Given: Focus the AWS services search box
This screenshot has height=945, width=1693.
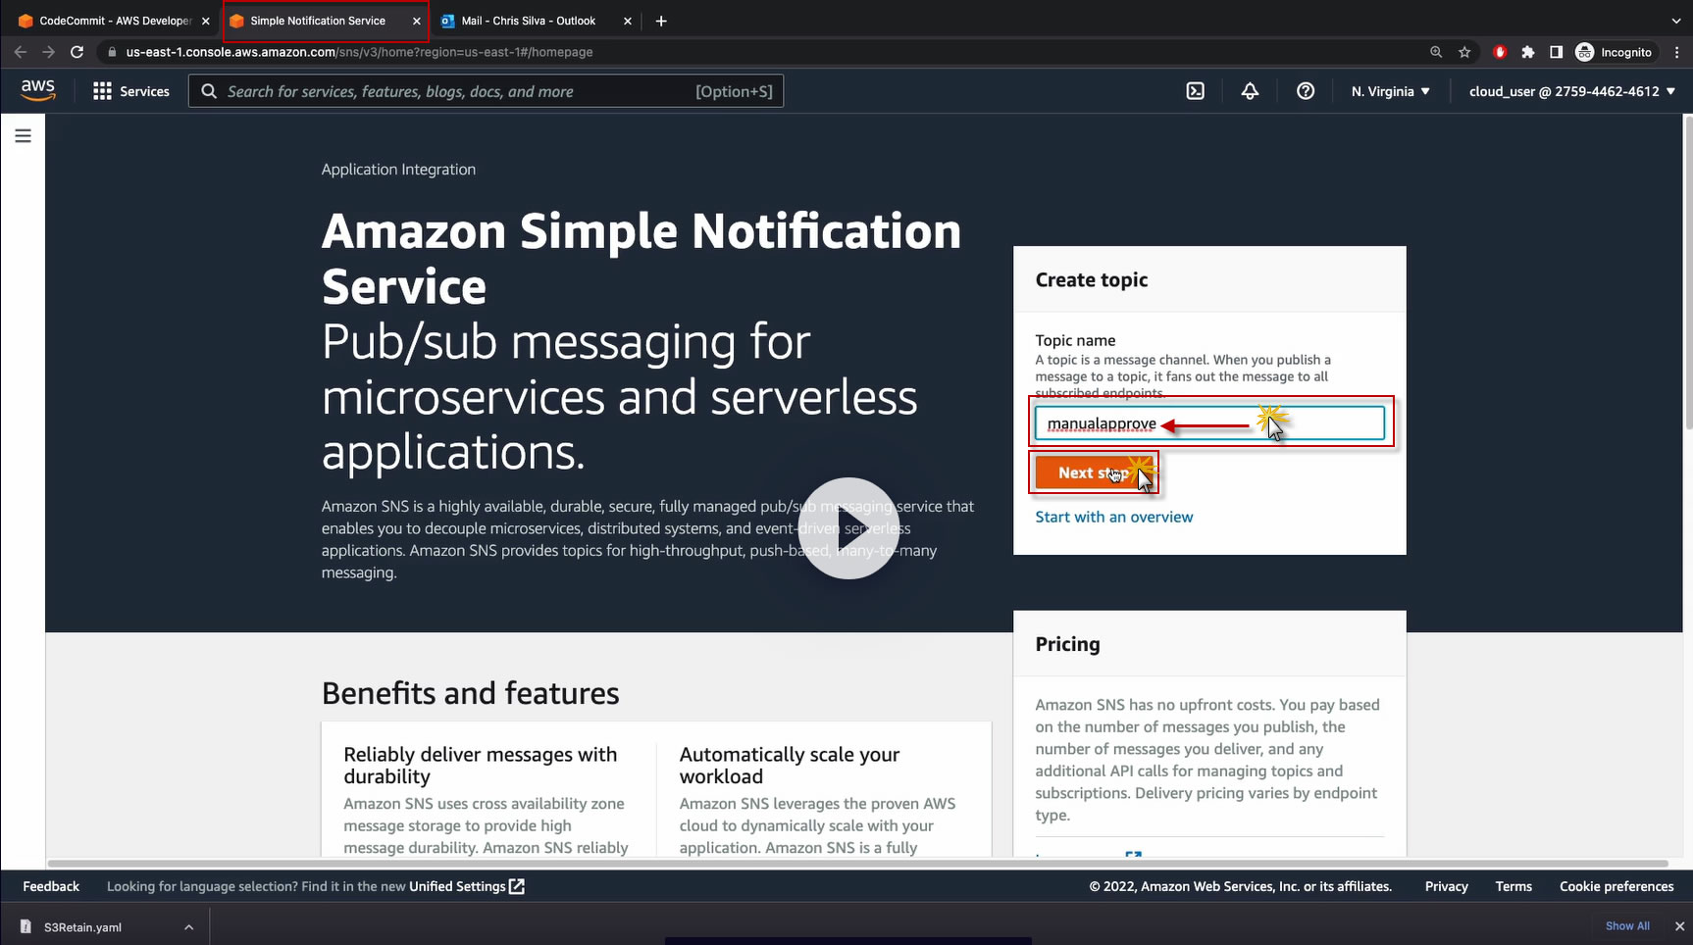Looking at the screenshot, I should [x=486, y=91].
